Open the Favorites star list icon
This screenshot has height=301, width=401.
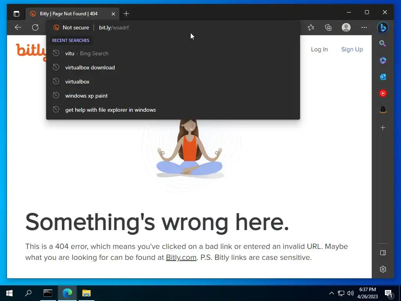click(x=311, y=27)
